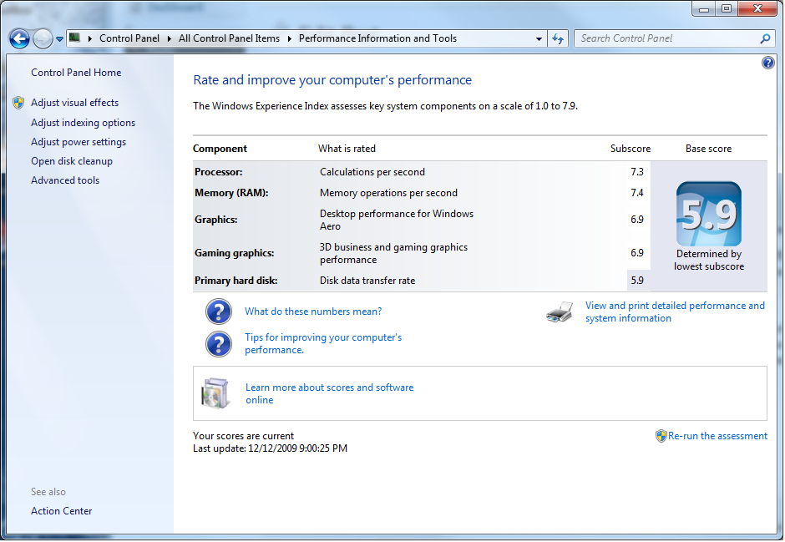Screen dimensions: 785x542
Task: Click question icon beside What do these numbers mean
Action: [x=219, y=312]
